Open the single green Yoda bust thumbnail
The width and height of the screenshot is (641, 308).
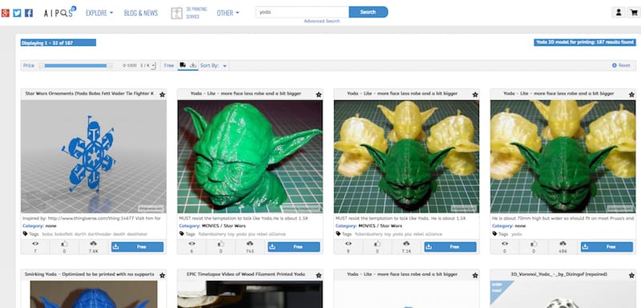[250, 156]
